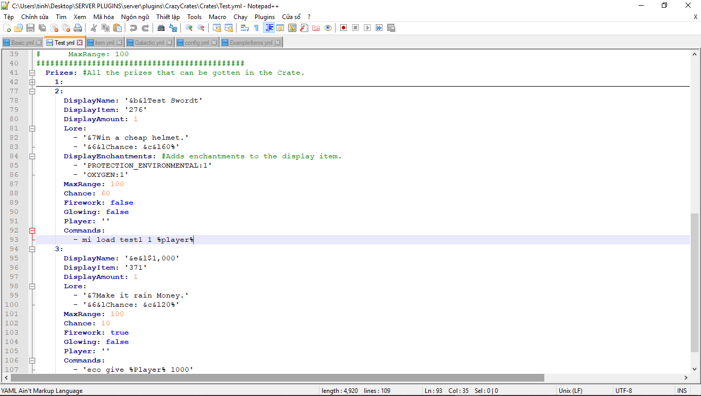The image size is (701, 396).
Task: Open Find with the binoculars icon
Action: point(161,28)
